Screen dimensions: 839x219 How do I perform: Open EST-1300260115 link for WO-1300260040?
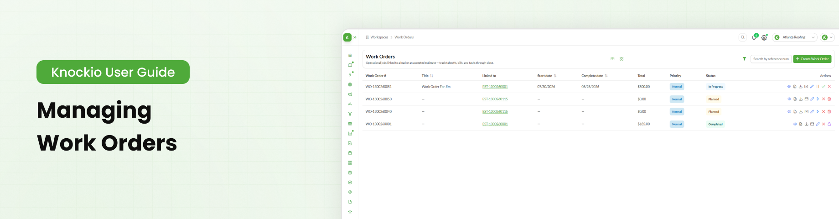pos(495,111)
